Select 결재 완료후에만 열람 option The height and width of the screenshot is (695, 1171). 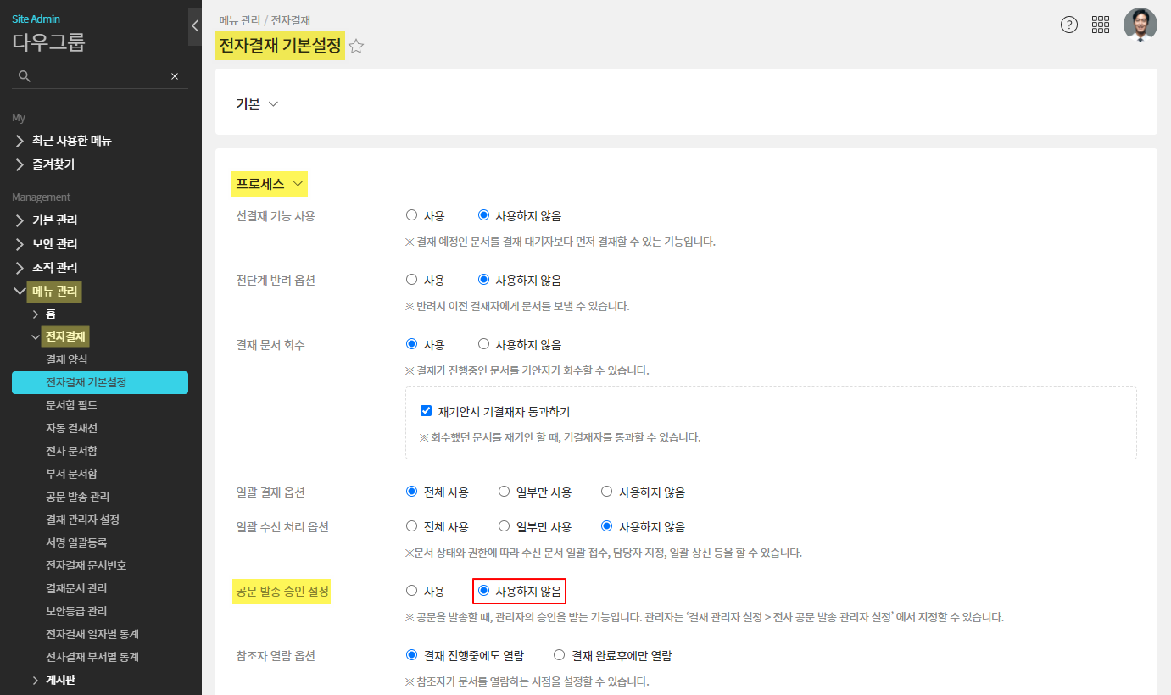coord(559,654)
